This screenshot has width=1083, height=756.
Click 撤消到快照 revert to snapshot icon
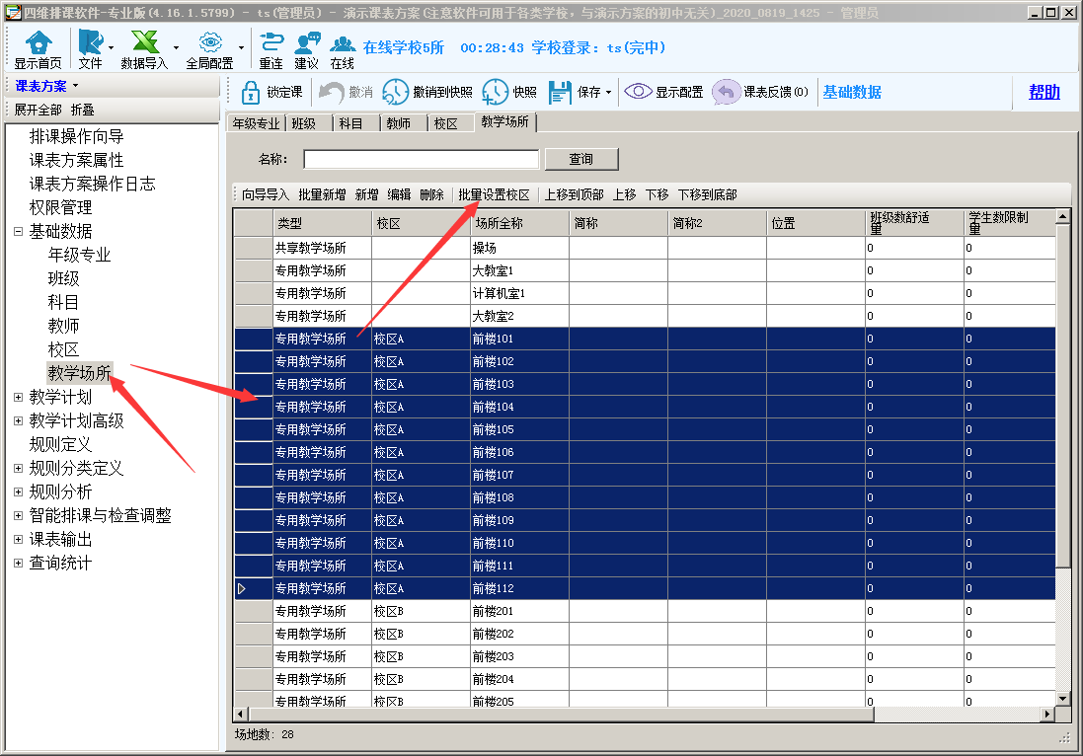coord(395,92)
